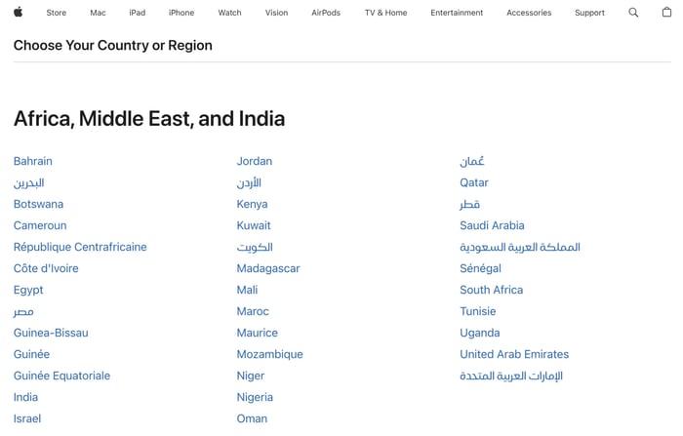The image size is (683, 436).
Task: Open the shopping bag icon
Action: coord(666,13)
